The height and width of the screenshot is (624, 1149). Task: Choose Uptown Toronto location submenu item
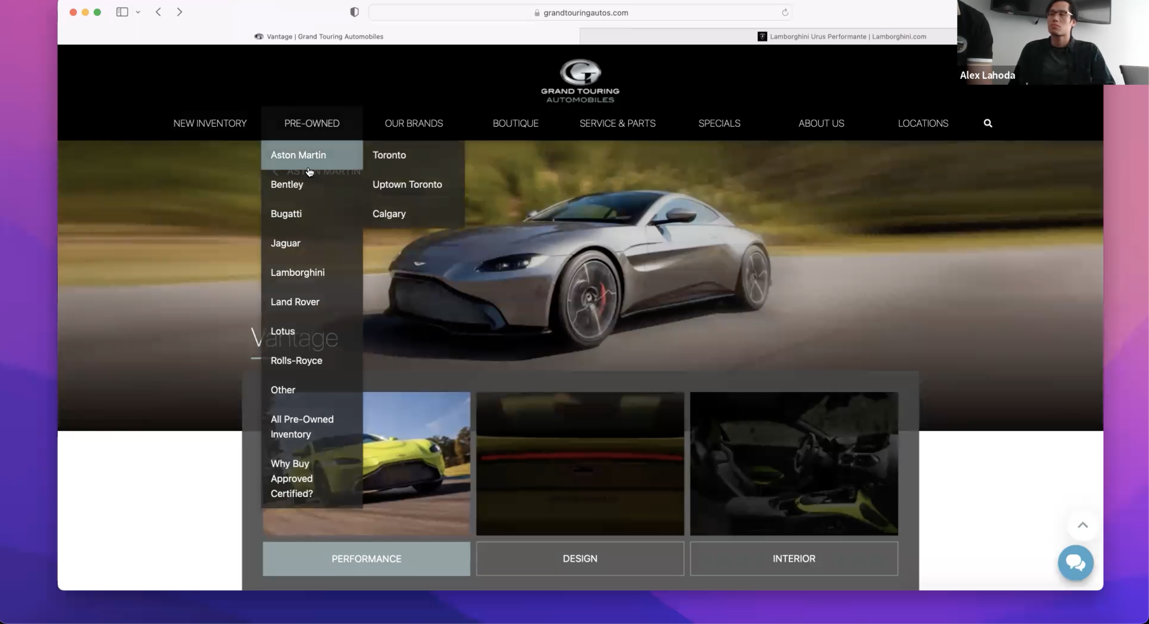coord(407,184)
